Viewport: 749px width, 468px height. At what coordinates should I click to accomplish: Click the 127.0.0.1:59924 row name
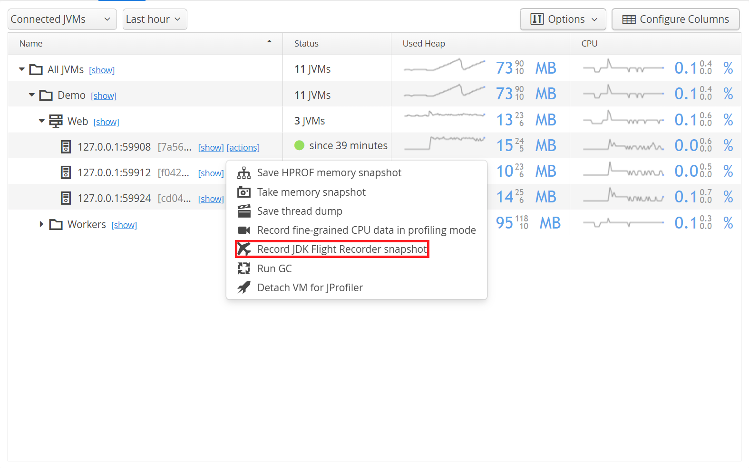[x=114, y=199]
